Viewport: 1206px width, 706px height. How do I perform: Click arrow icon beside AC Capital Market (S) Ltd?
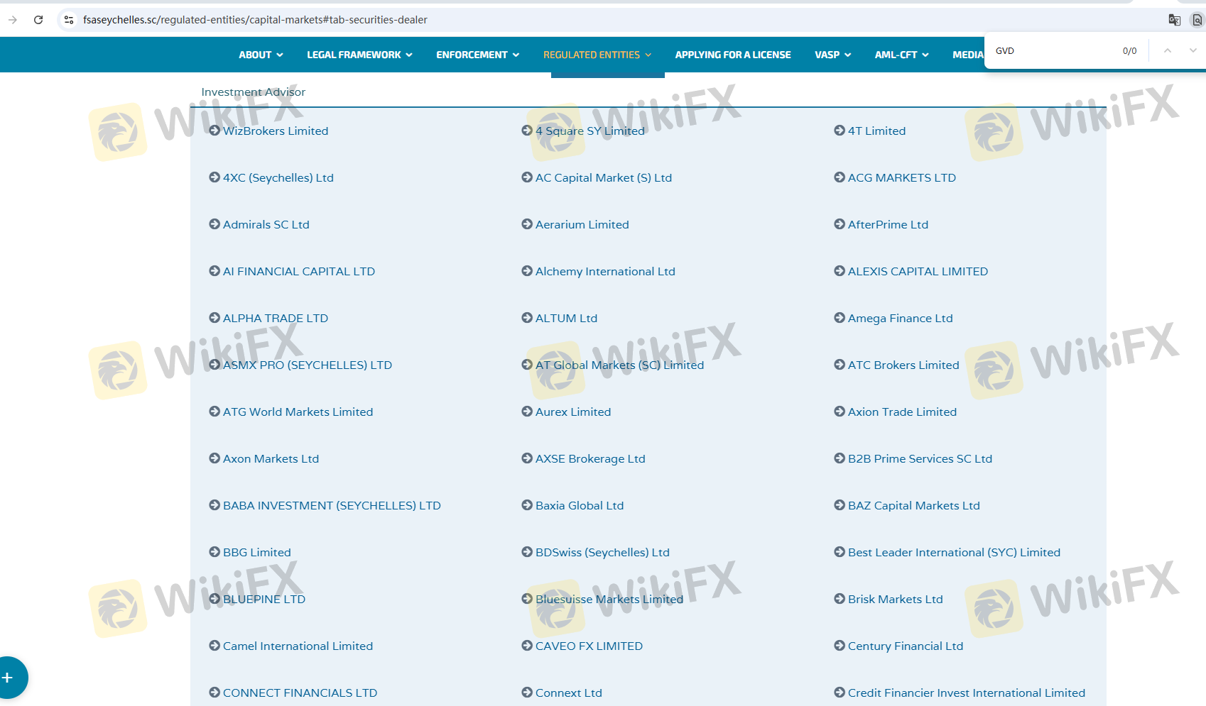click(527, 177)
